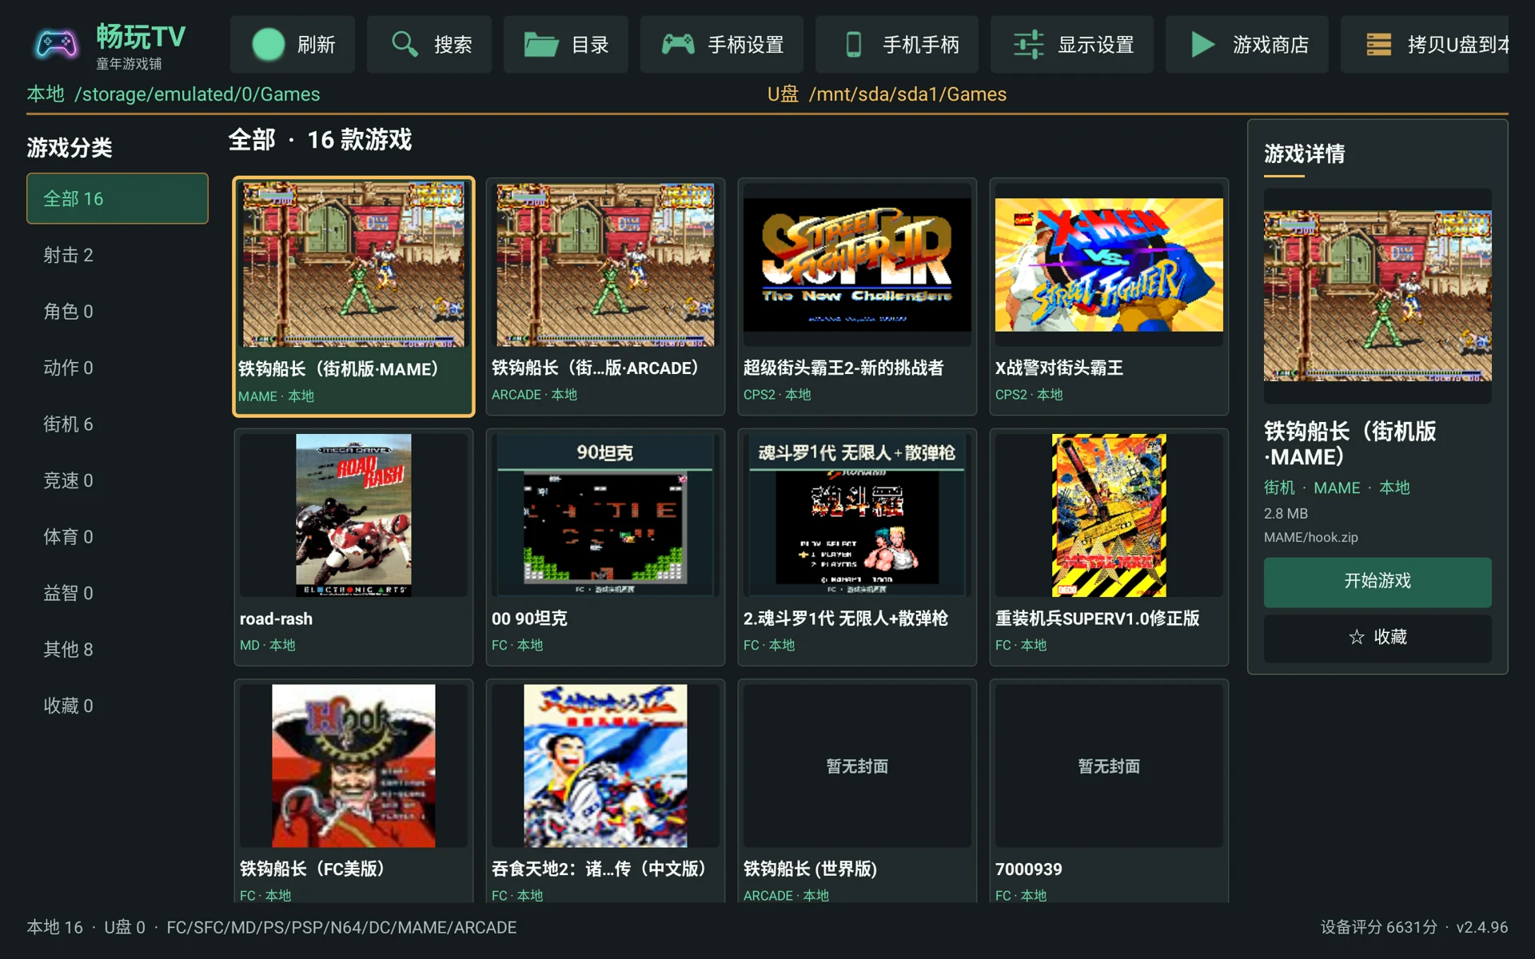The image size is (1535, 959).
Task: Click the 畅玩TV gamepad logo
Action: pyautogui.click(x=56, y=45)
